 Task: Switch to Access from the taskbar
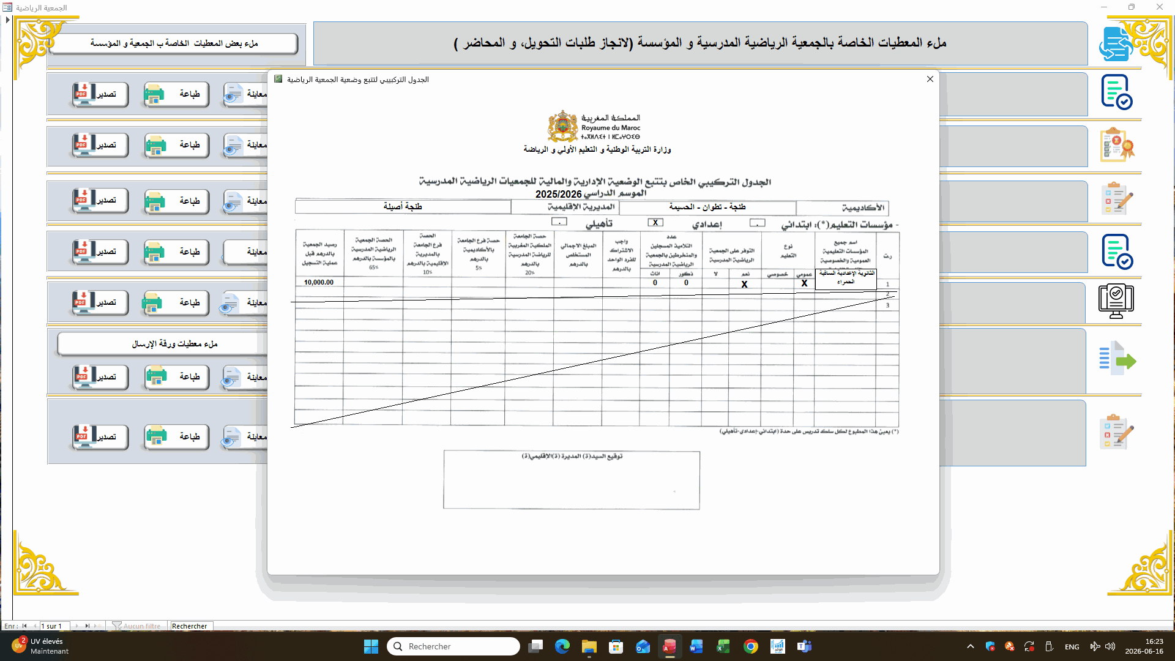[x=670, y=646]
